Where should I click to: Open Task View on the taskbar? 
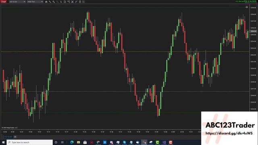point(62,142)
